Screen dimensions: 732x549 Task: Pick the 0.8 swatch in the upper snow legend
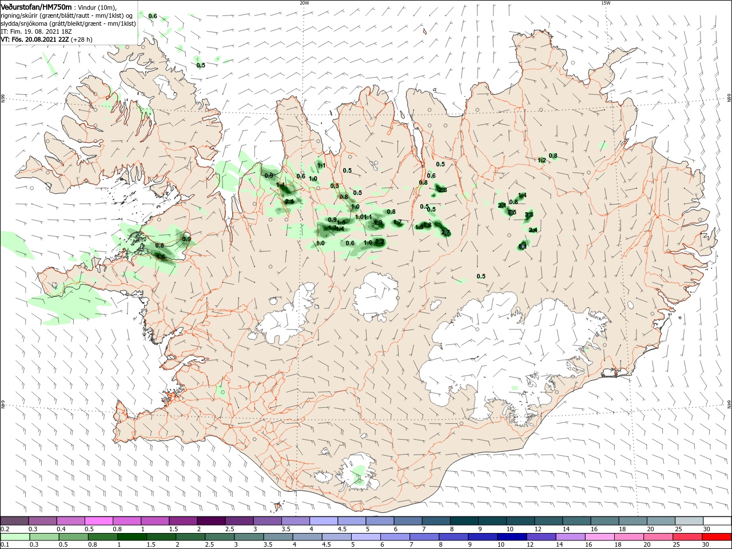click(x=127, y=521)
